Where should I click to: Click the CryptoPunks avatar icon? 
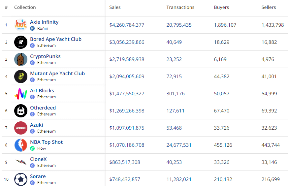point(20,59)
